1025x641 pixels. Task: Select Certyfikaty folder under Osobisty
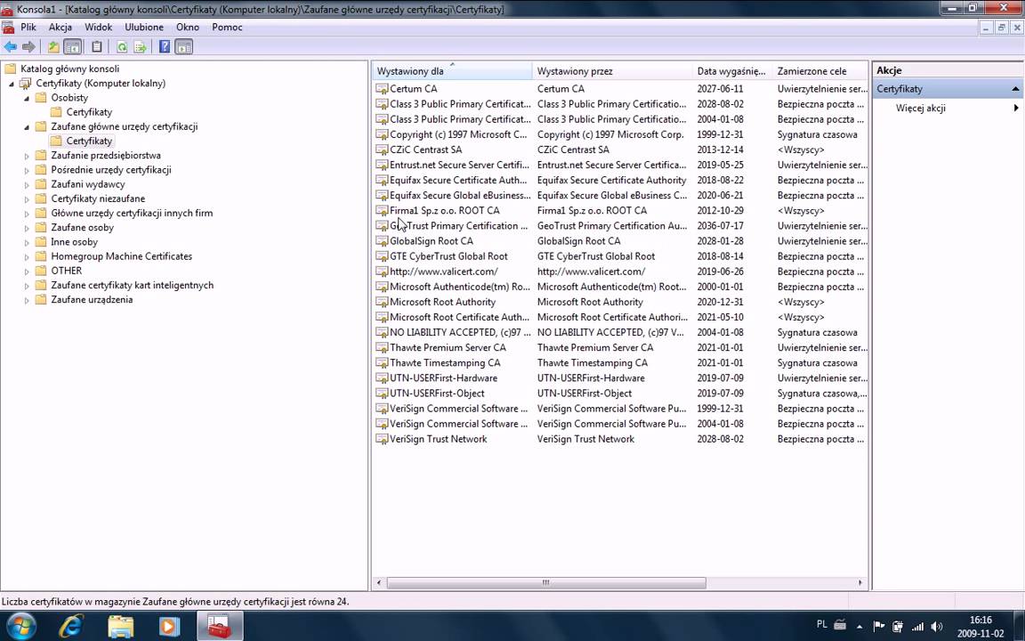(90, 112)
